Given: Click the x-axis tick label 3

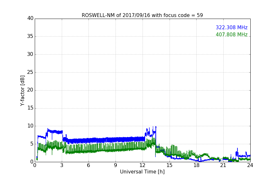Looking at the screenshot, I should tap(62, 165).
